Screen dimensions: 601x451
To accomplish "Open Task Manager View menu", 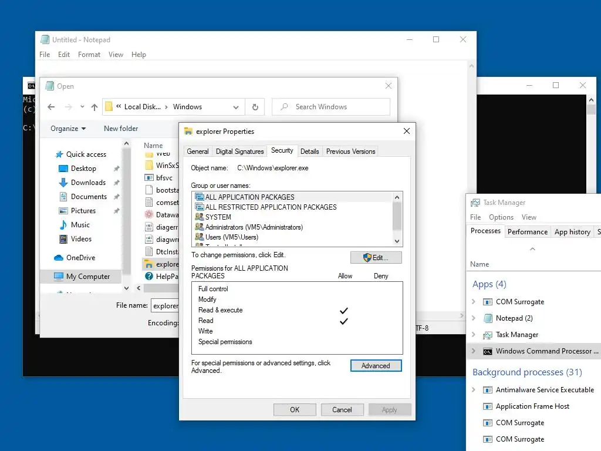I will point(529,217).
